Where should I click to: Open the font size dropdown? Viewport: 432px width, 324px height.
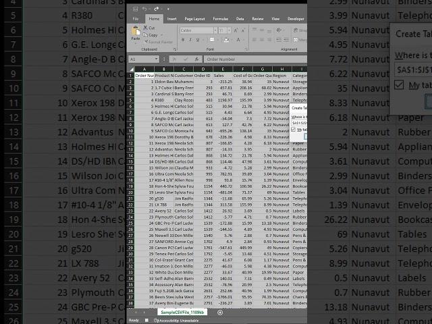click(229, 30)
